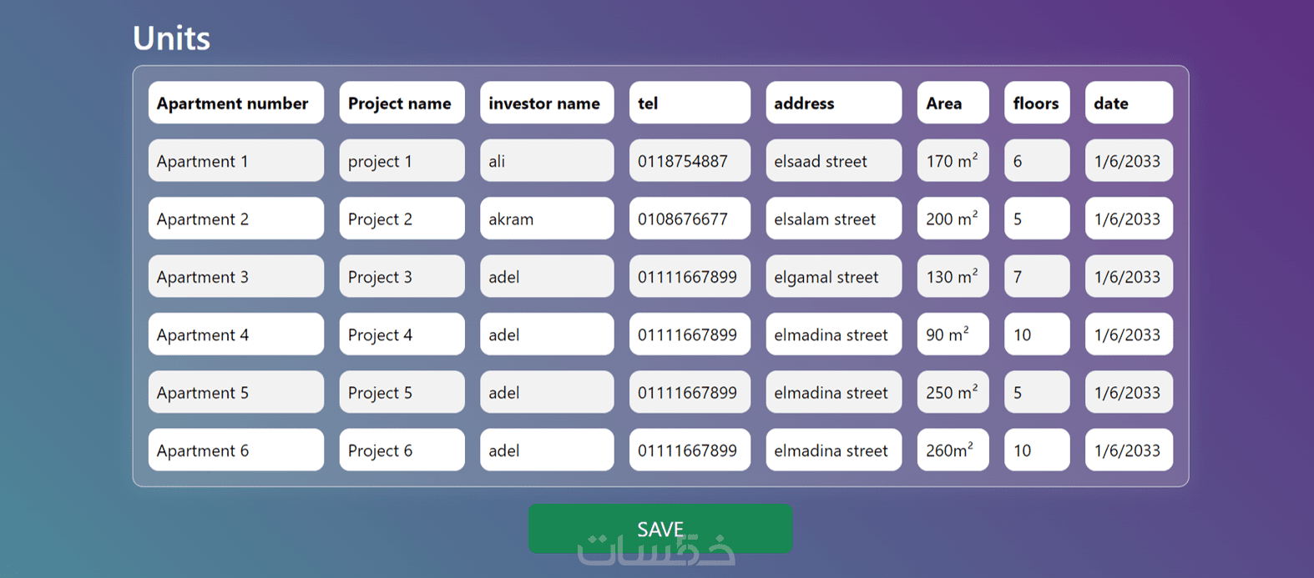Image resolution: width=1314 pixels, height=578 pixels.
Task: Select the Project 5 name field
Action: point(402,392)
